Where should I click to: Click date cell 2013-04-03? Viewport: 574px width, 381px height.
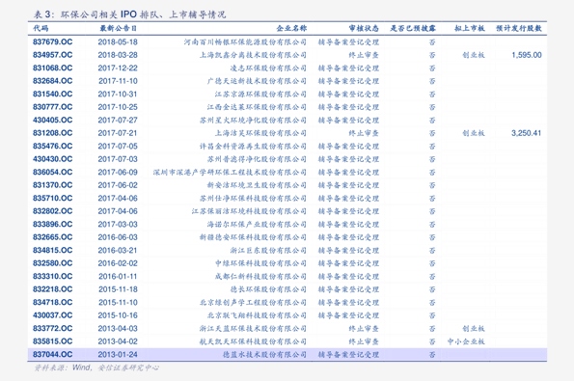tap(118, 328)
